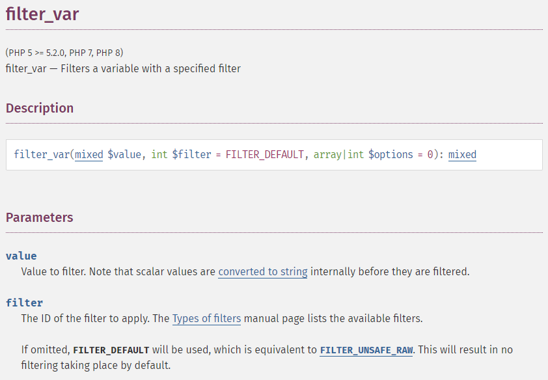548x380 pixels.
Task: Follow the FILTER_UNSAFE_RAW constant link
Action: point(366,349)
